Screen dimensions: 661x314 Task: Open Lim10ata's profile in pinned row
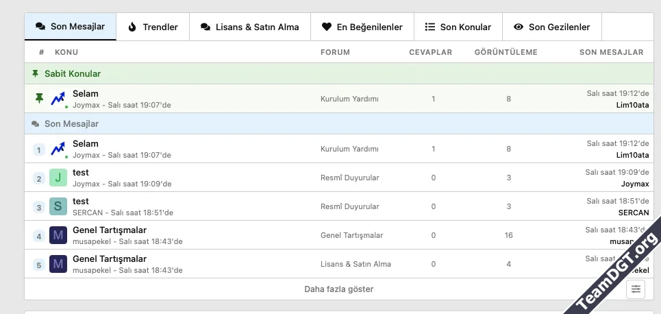[x=632, y=105]
